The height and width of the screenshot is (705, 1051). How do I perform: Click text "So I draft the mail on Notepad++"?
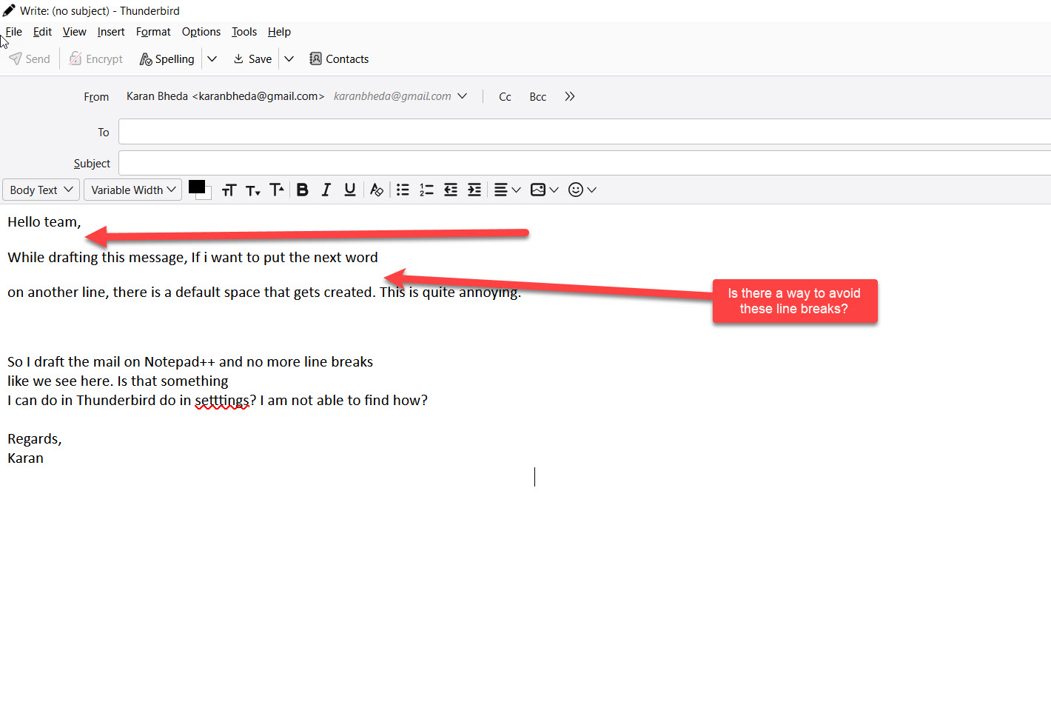tap(112, 362)
